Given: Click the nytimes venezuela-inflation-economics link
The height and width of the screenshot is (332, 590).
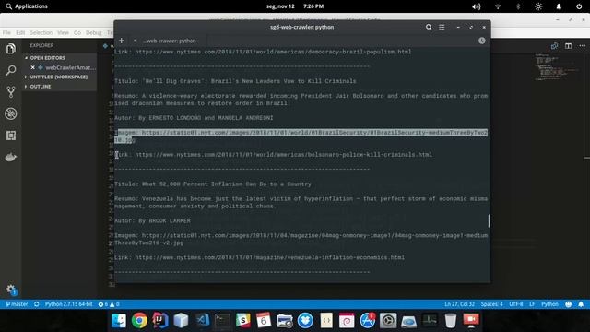Looking at the screenshot, I should [x=269, y=257].
